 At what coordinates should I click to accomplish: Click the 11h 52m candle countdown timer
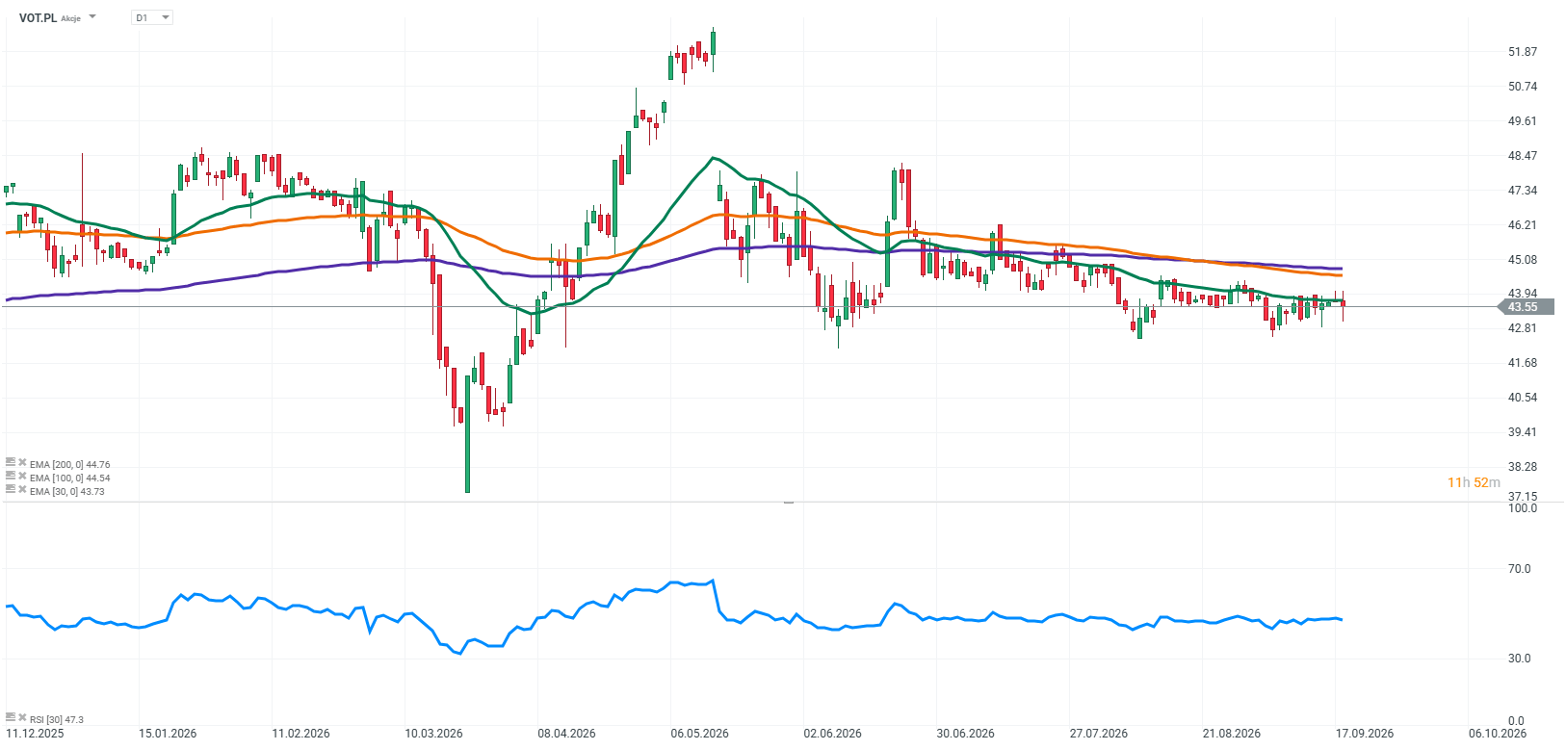(x=1474, y=482)
